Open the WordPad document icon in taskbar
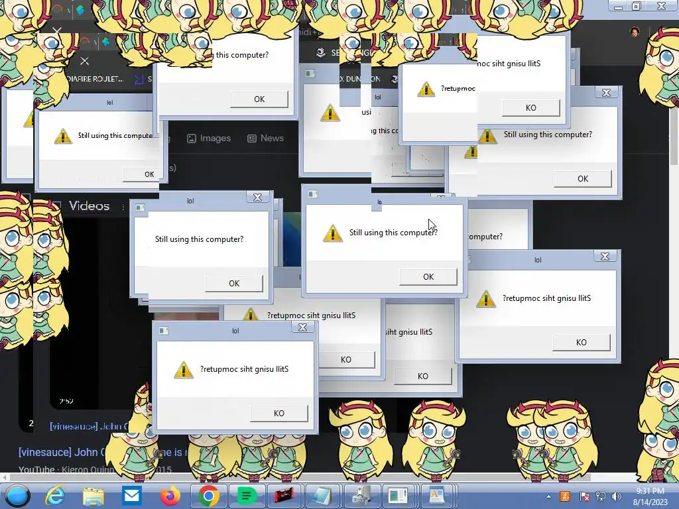Image resolution: width=679 pixels, height=509 pixels. pos(438,496)
